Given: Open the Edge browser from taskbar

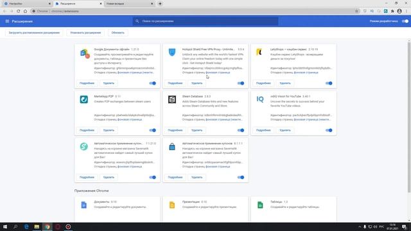Looking at the screenshot, I should click(x=26, y=227).
